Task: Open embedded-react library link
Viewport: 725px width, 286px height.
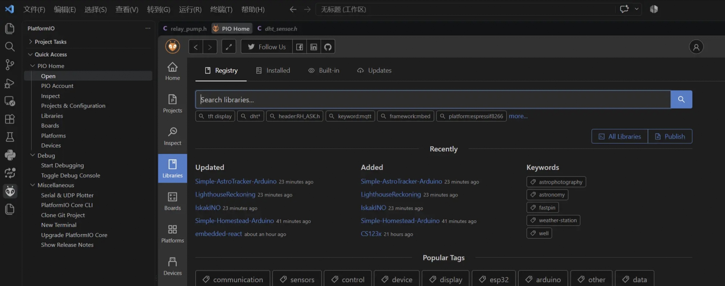Action: coord(219,234)
